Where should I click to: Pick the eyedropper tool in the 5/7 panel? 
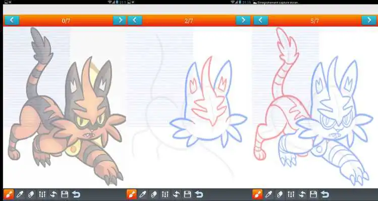268,194
